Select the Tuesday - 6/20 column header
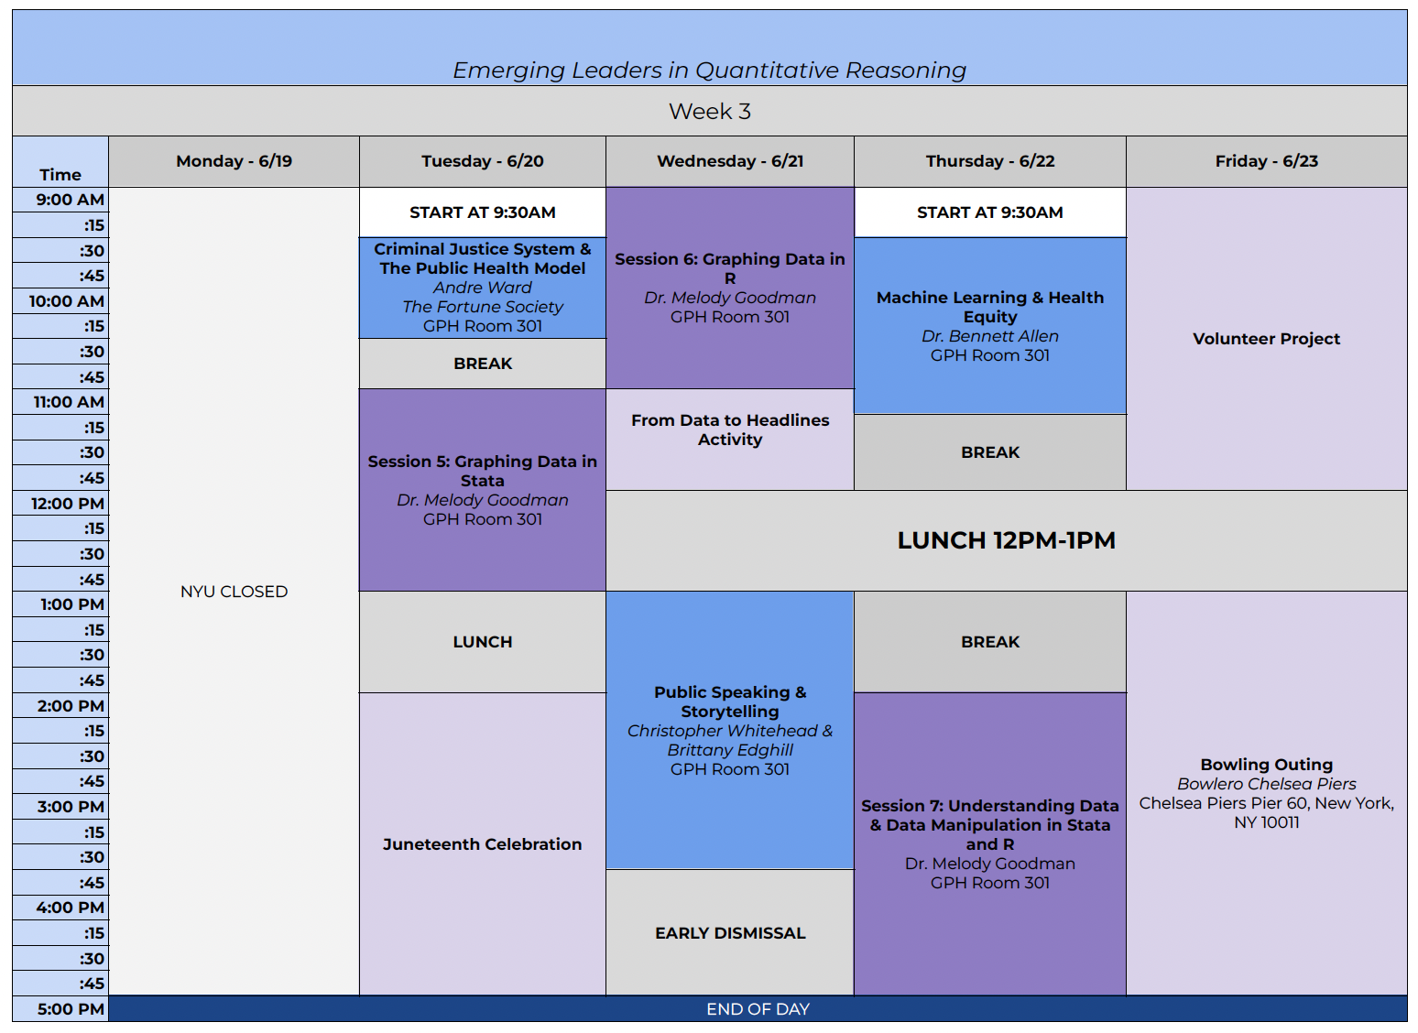 tap(482, 161)
